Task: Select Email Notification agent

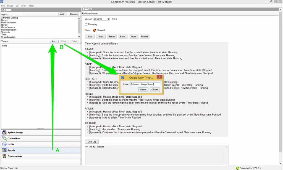Action: [9, 23]
